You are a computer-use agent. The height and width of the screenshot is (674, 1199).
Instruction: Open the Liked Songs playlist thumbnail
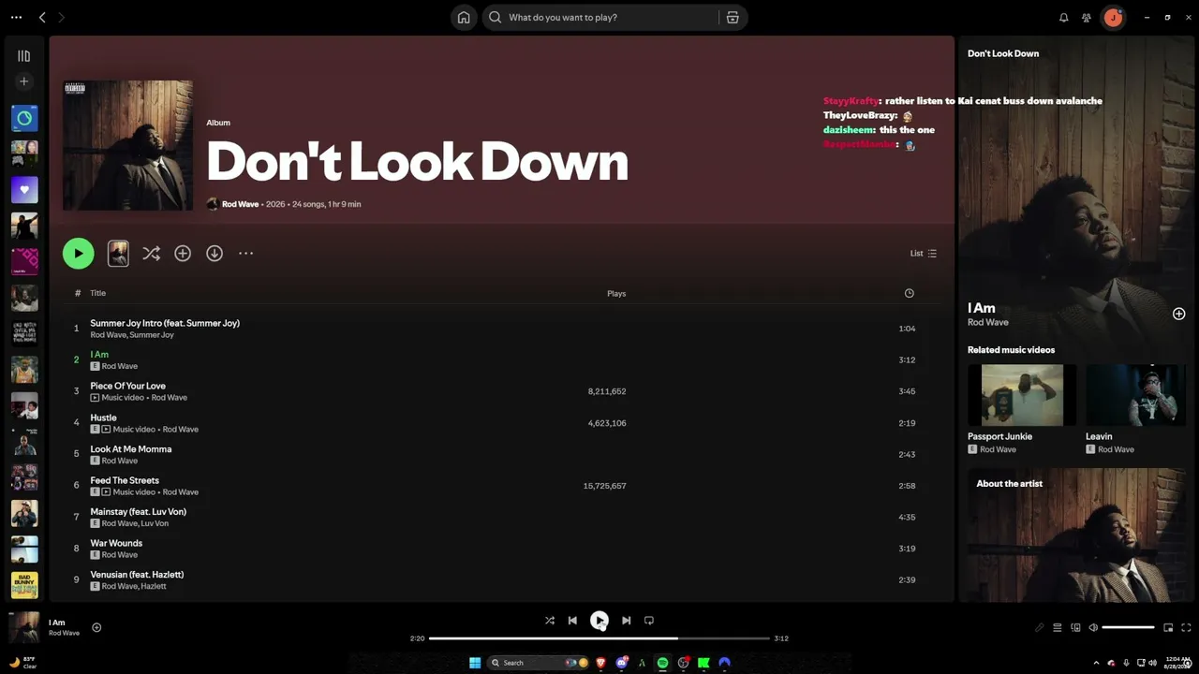tap(24, 189)
